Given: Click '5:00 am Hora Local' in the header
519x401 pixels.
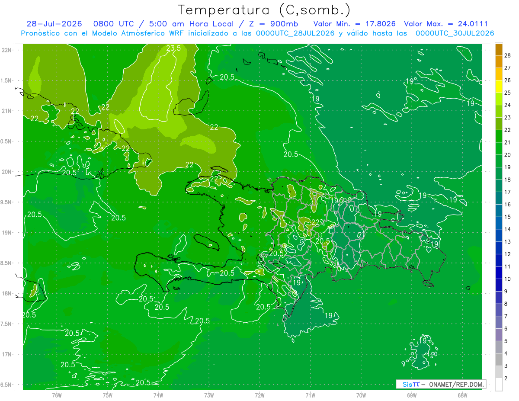Looking at the screenshot, I should (191, 24).
